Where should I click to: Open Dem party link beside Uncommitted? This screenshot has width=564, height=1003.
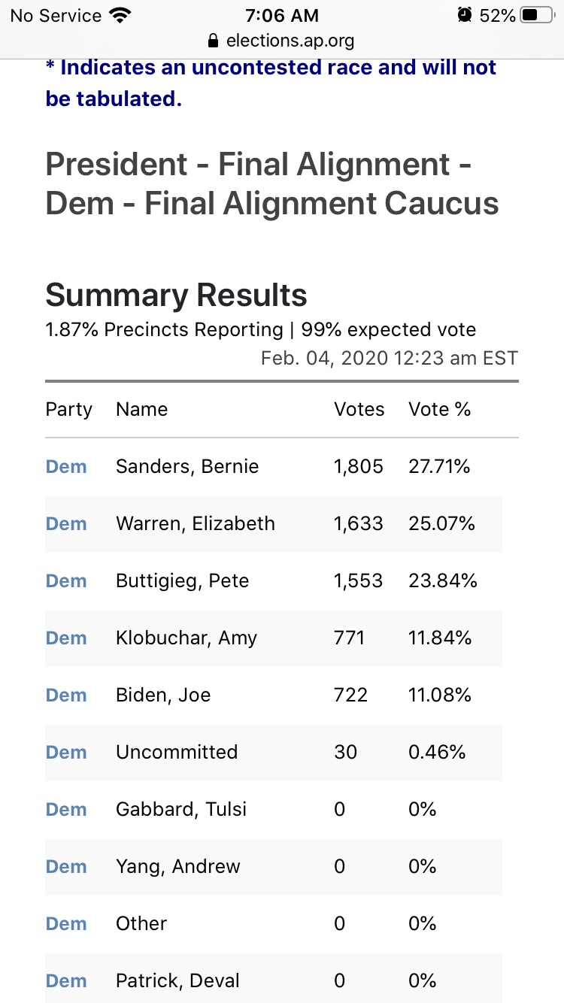pos(66,753)
